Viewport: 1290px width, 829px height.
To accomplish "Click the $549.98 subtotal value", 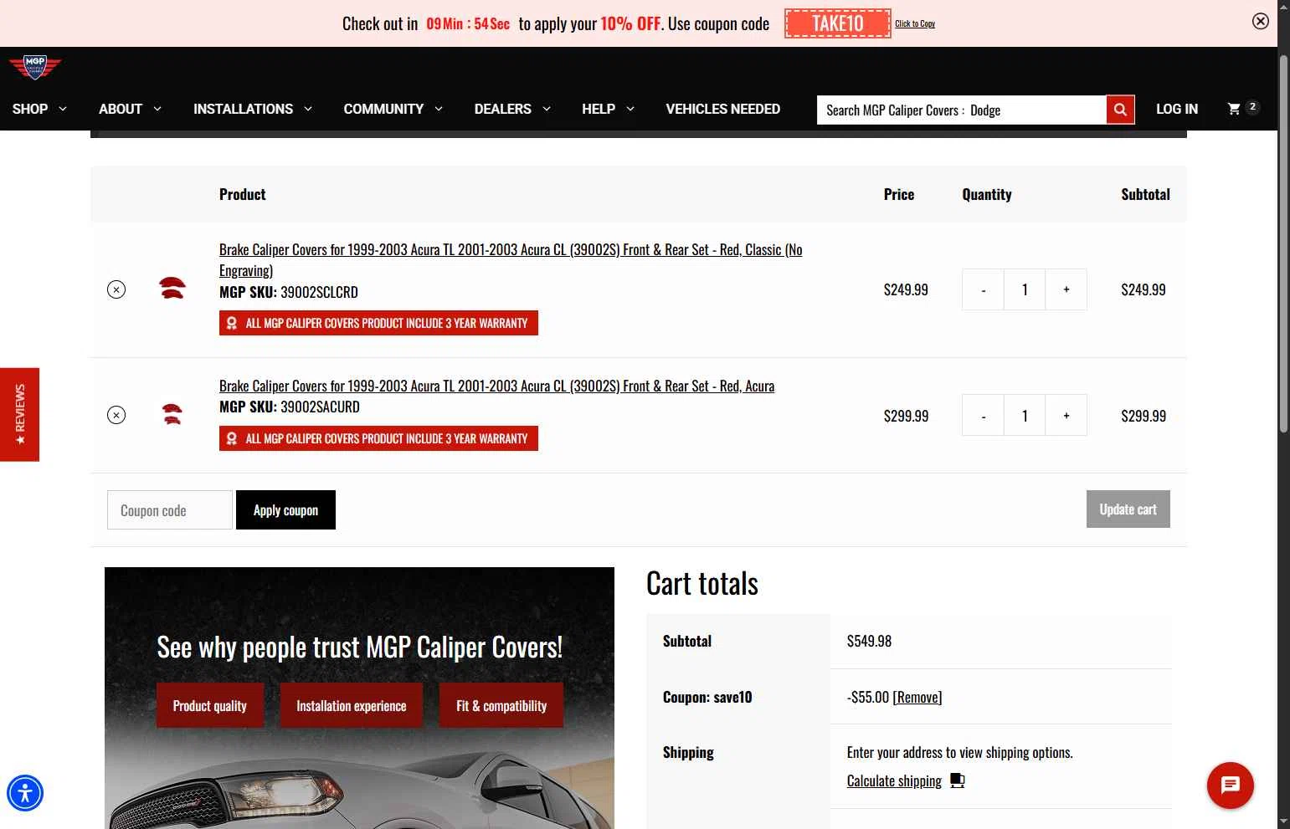I will click(869, 641).
